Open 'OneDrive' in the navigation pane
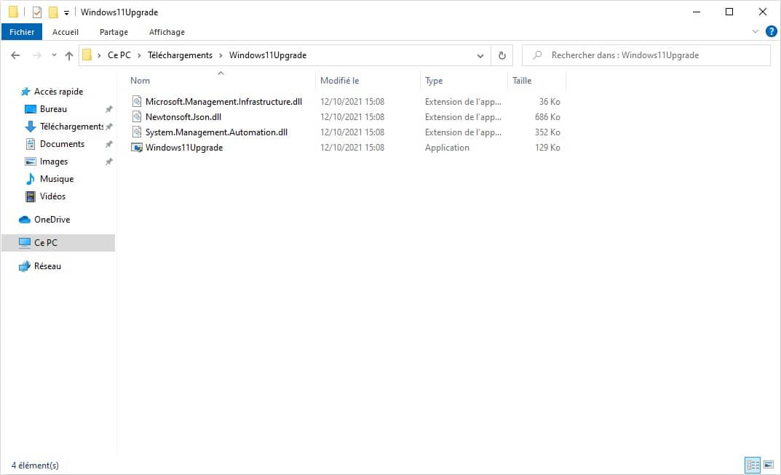Screen dimensions: 781x475 click(52, 220)
